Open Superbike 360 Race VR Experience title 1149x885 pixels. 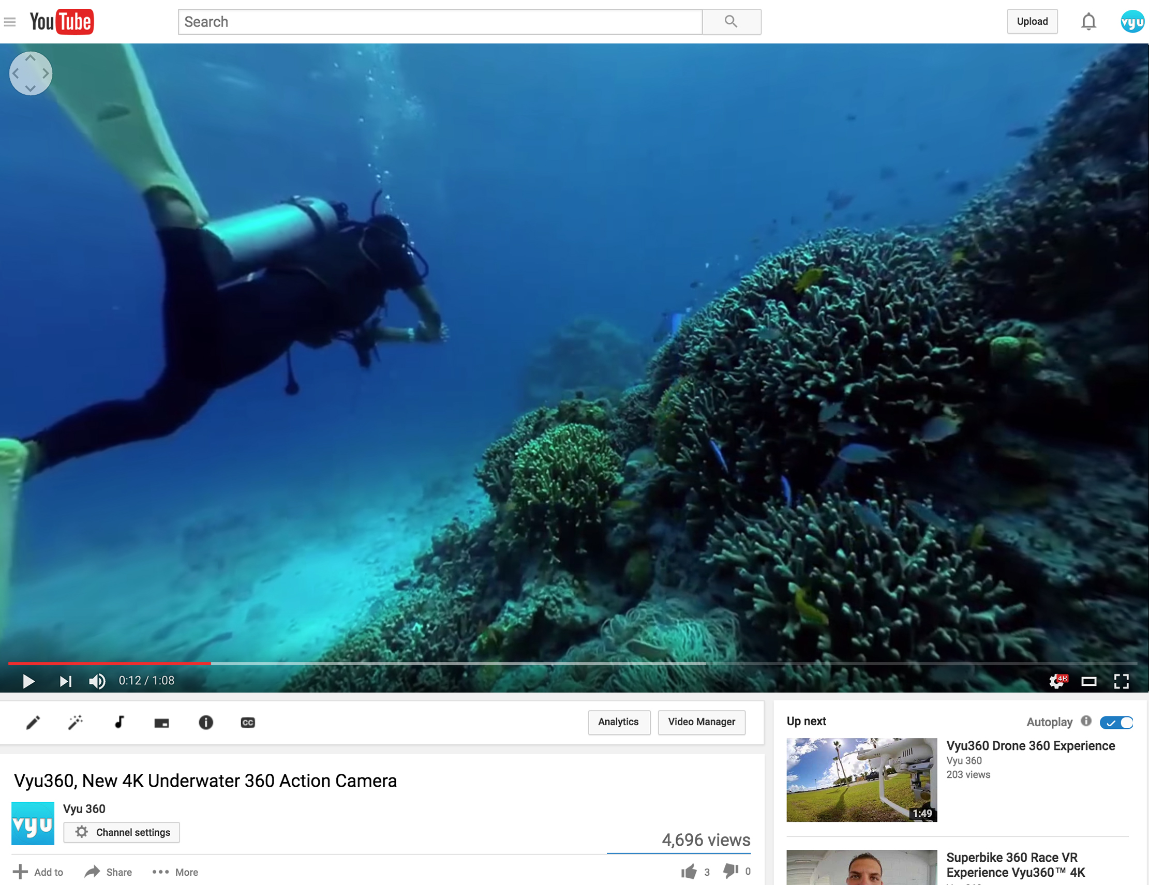tap(1016, 864)
